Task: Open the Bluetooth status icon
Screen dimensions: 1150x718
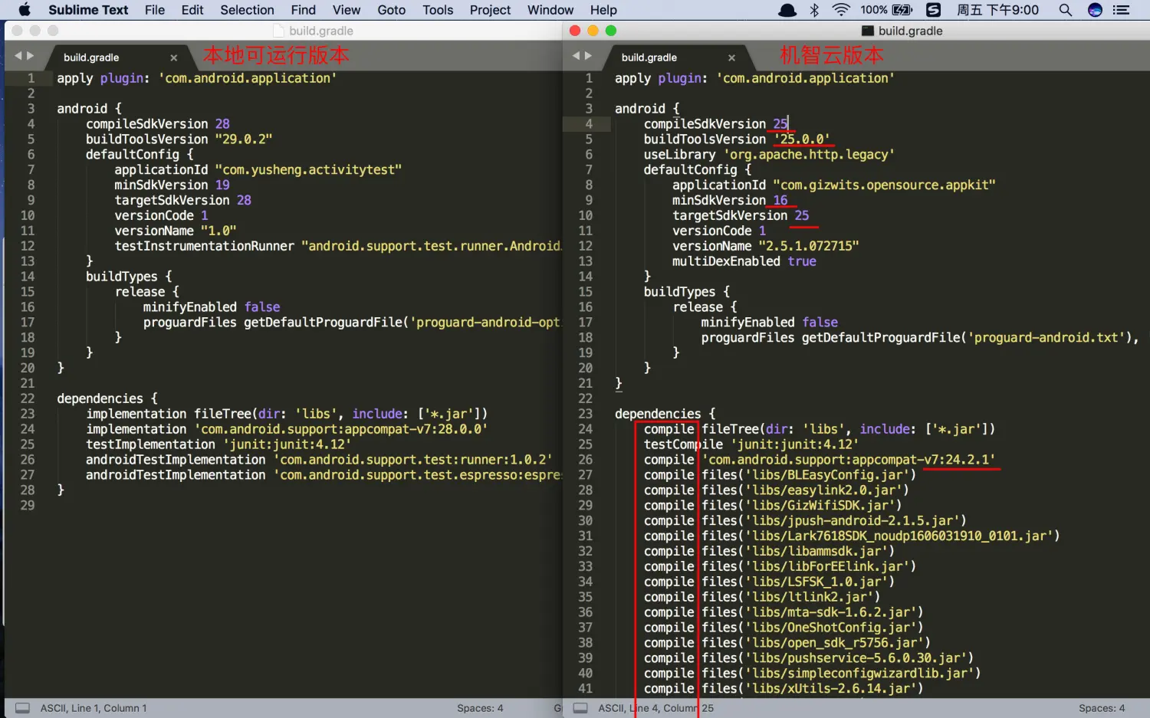Action: (814, 10)
